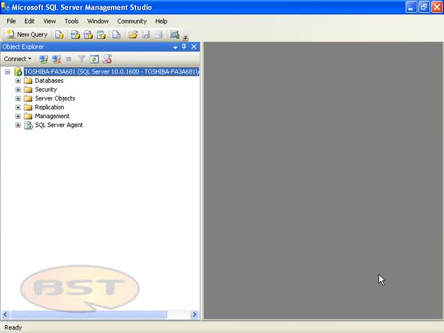Open the Community menu
This screenshot has height=333, width=444.
point(132,22)
